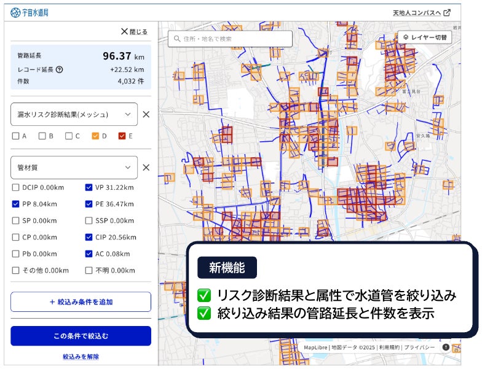Remove the 漏水リスク診断結果 filter condition

[x=146, y=114]
